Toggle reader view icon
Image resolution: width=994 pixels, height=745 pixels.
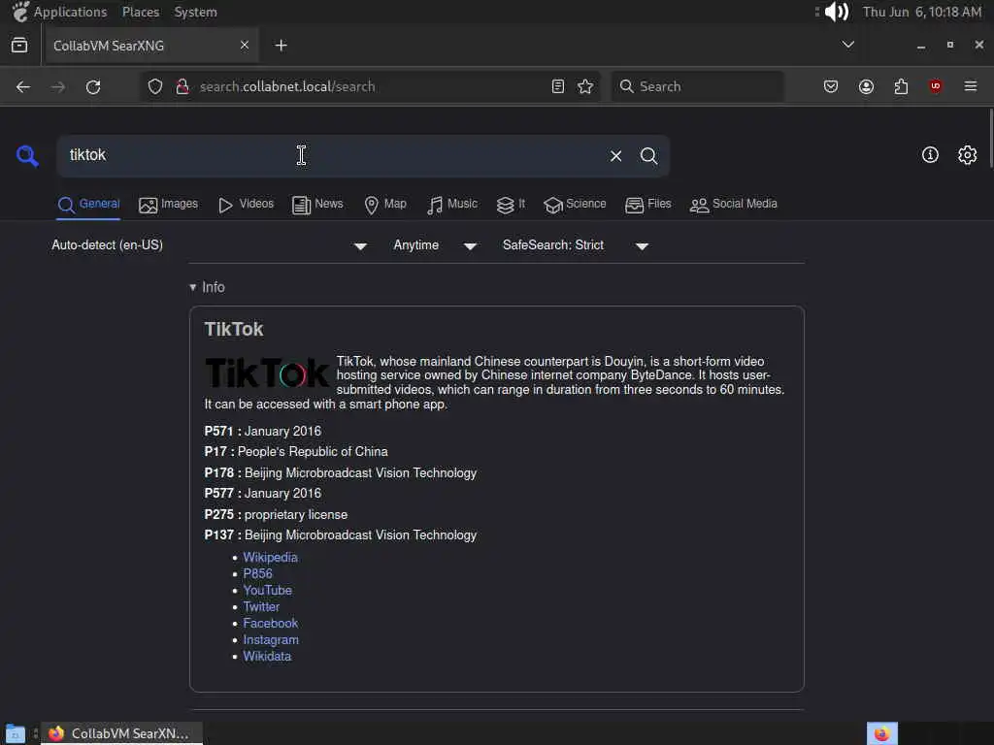(558, 86)
